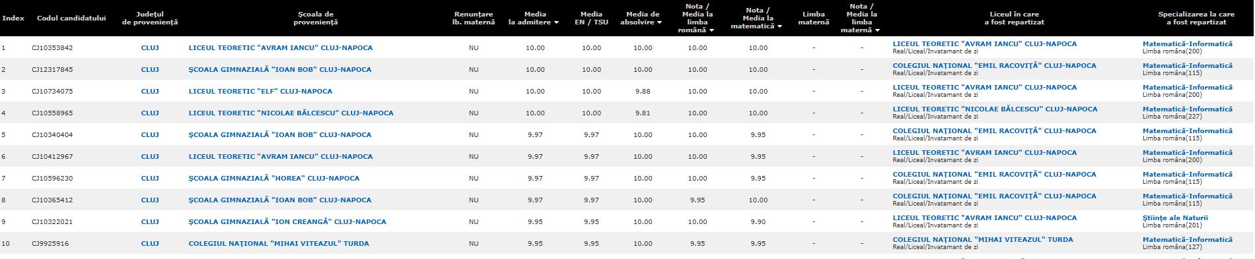Viewport: 1255px width, 259px height.
Task: Open Colegiul Național "Mihai Viteazul" Turda origin school
Action: coord(279,243)
